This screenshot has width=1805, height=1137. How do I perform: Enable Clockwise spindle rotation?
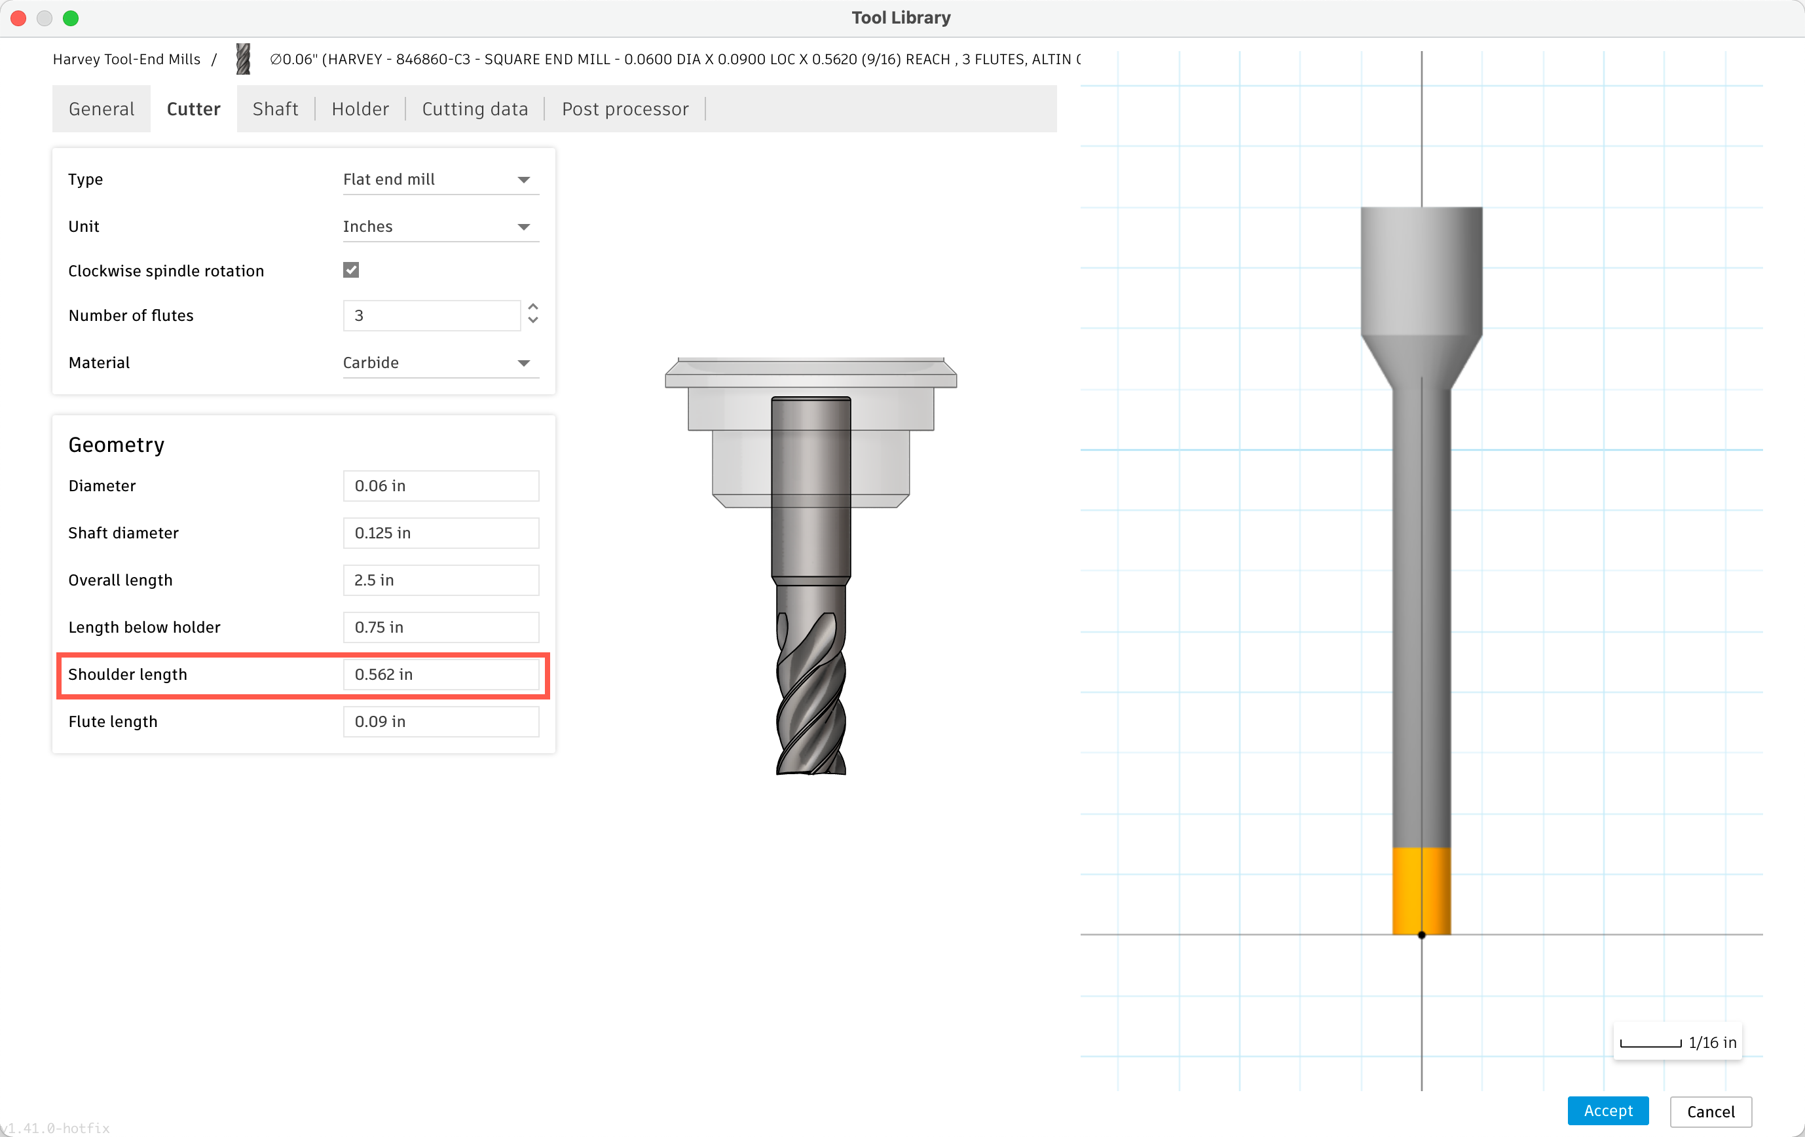[351, 270]
